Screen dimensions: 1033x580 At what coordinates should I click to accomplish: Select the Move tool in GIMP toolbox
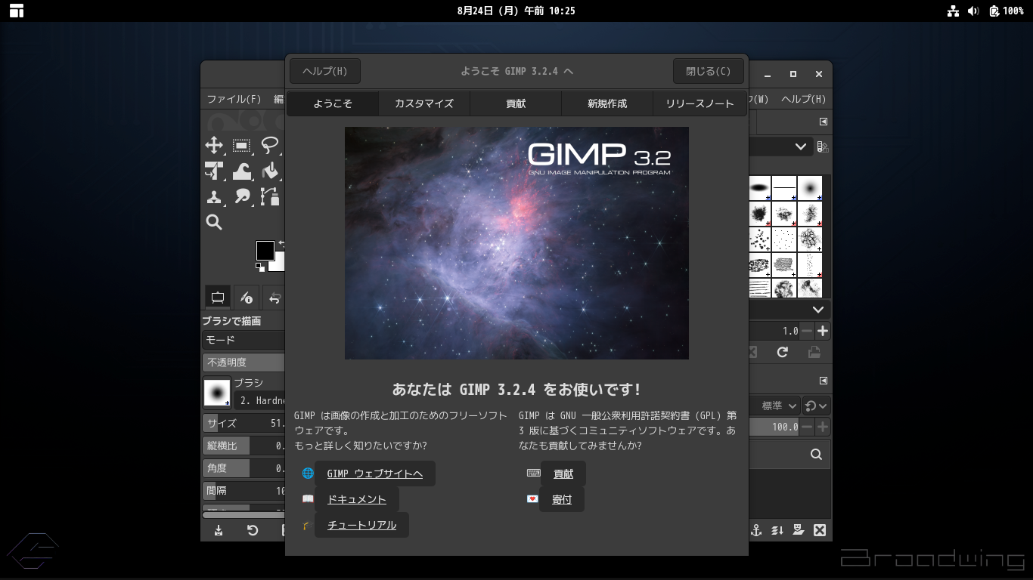pos(214,146)
